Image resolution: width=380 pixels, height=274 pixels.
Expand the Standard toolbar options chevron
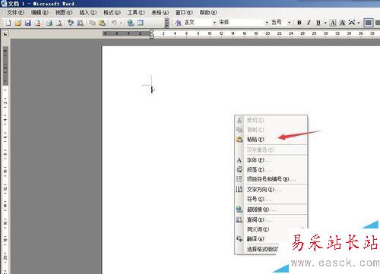coord(166,23)
